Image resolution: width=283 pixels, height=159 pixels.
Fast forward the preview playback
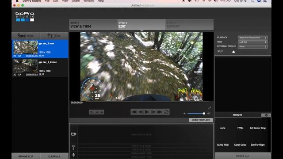pos(160,112)
